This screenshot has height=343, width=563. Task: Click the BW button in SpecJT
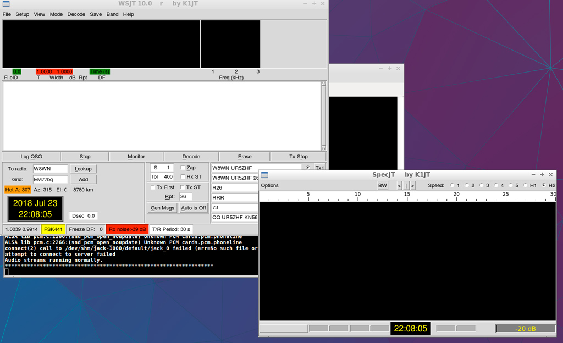(x=383, y=185)
